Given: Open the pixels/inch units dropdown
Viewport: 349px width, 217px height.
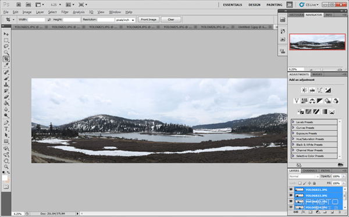Looking at the screenshot, I should (x=125, y=20).
